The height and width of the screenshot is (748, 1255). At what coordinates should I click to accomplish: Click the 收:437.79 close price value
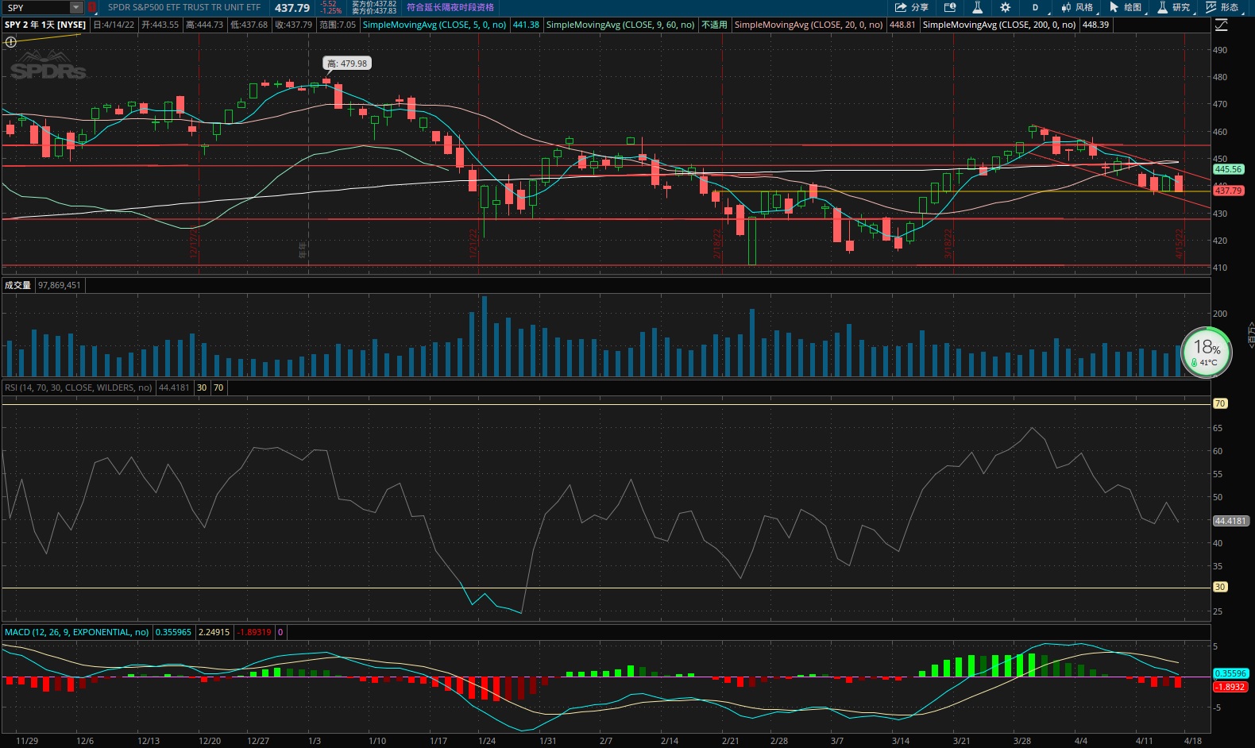click(x=294, y=25)
